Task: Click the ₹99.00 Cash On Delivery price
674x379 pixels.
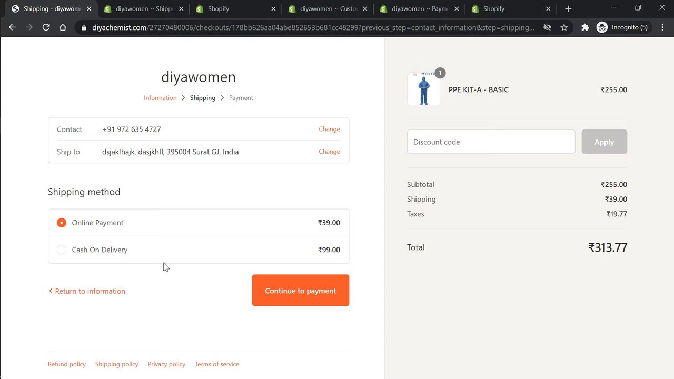Action: (329, 250)
